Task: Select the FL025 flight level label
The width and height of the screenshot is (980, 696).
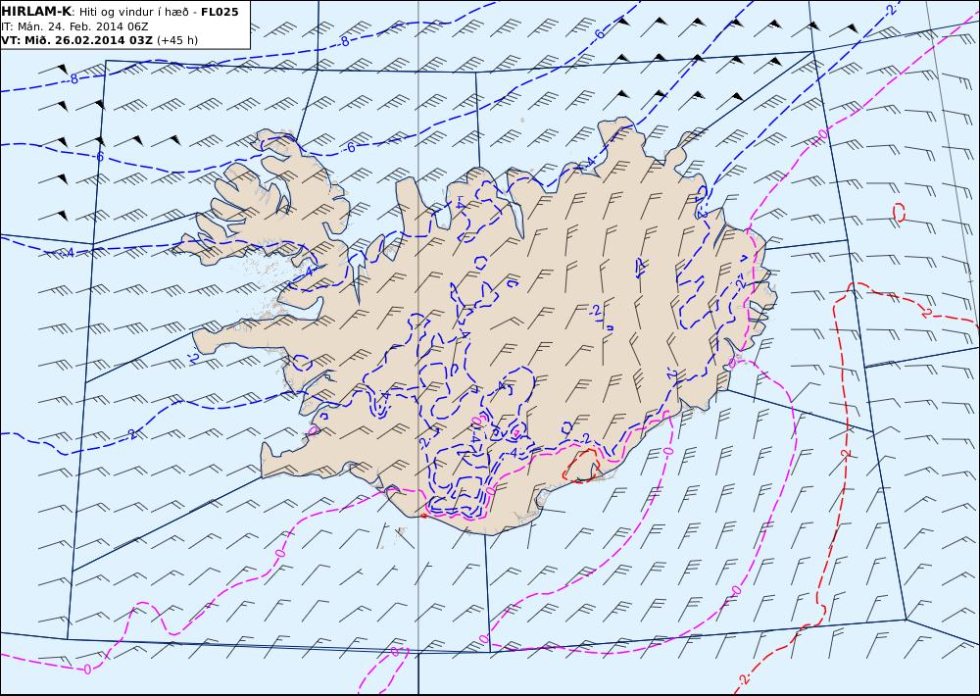Action: [x=220, y=12]
